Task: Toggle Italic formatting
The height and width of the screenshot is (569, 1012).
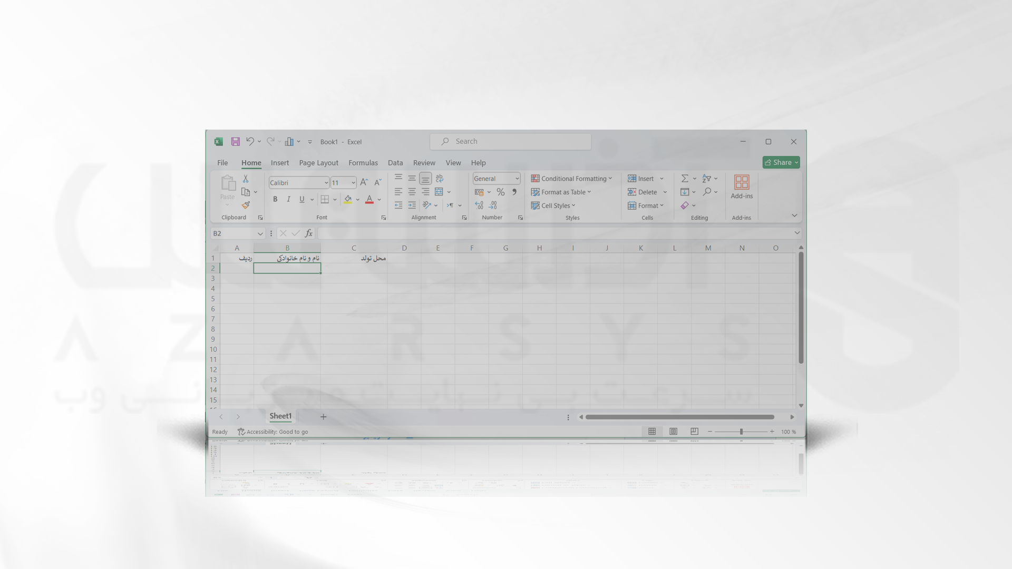Action: [288, 199]
